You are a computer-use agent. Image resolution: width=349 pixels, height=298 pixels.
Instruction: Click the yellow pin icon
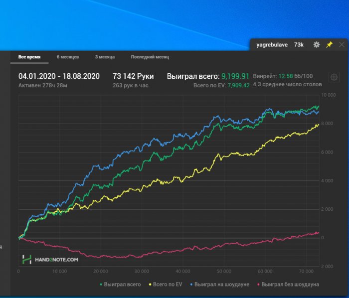tap(329, 45)
